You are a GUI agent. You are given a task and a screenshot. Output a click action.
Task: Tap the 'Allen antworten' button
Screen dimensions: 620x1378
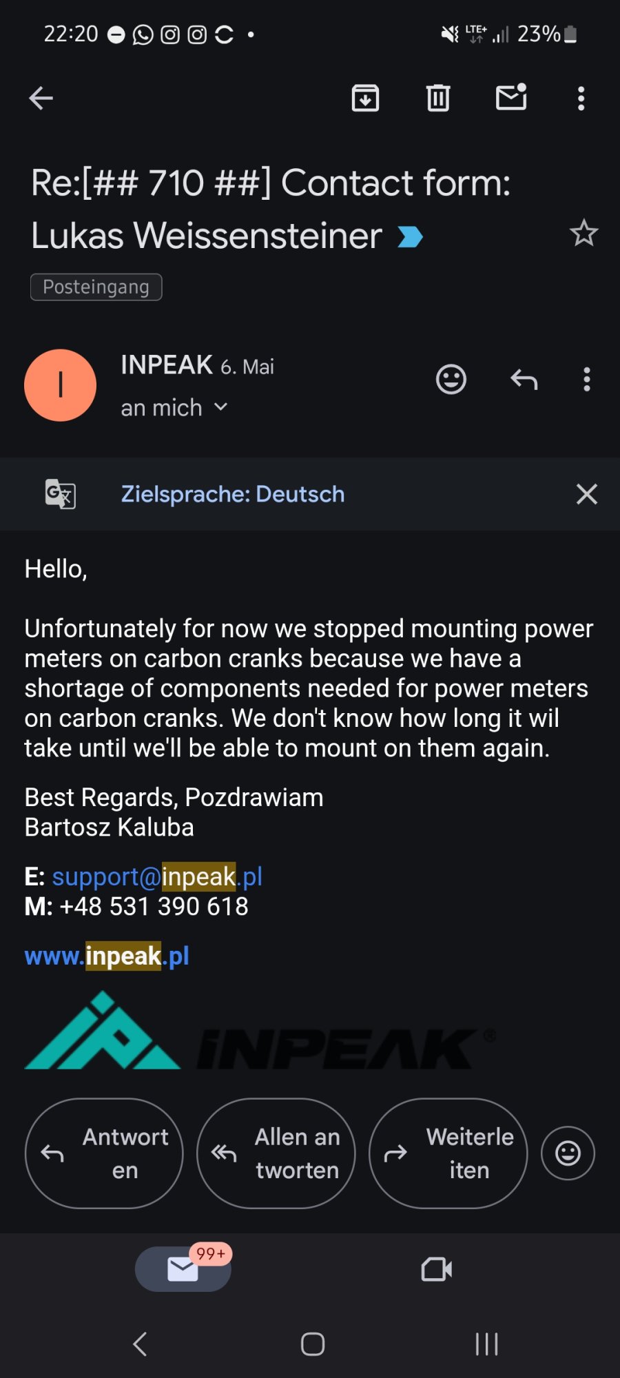[276, 1153]
